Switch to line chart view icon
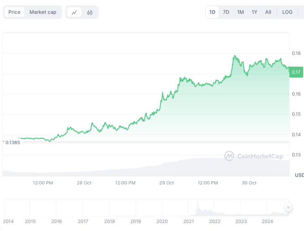 click(x=74, y=12)
